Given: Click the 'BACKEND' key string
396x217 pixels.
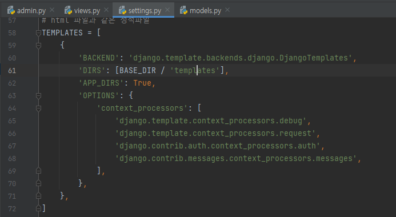Looking at the screenshot, I should pyautogui.click(x=99, y=58).
